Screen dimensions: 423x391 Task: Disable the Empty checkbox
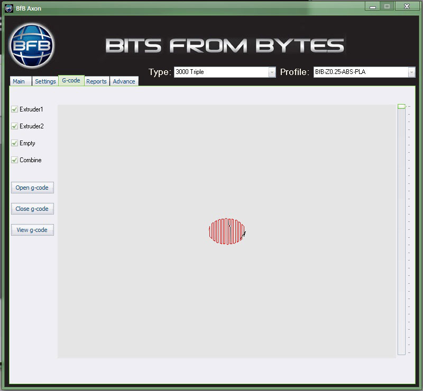[15, 143]
